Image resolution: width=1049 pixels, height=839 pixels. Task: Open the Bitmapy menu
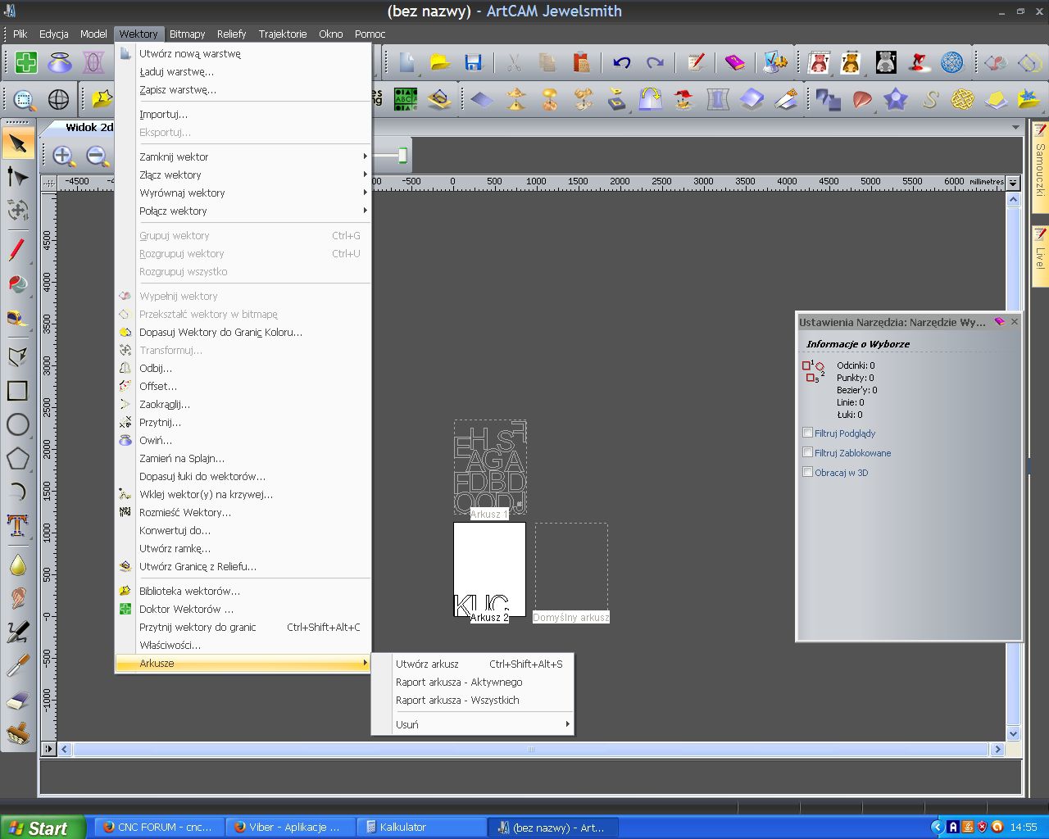[188, 34]
